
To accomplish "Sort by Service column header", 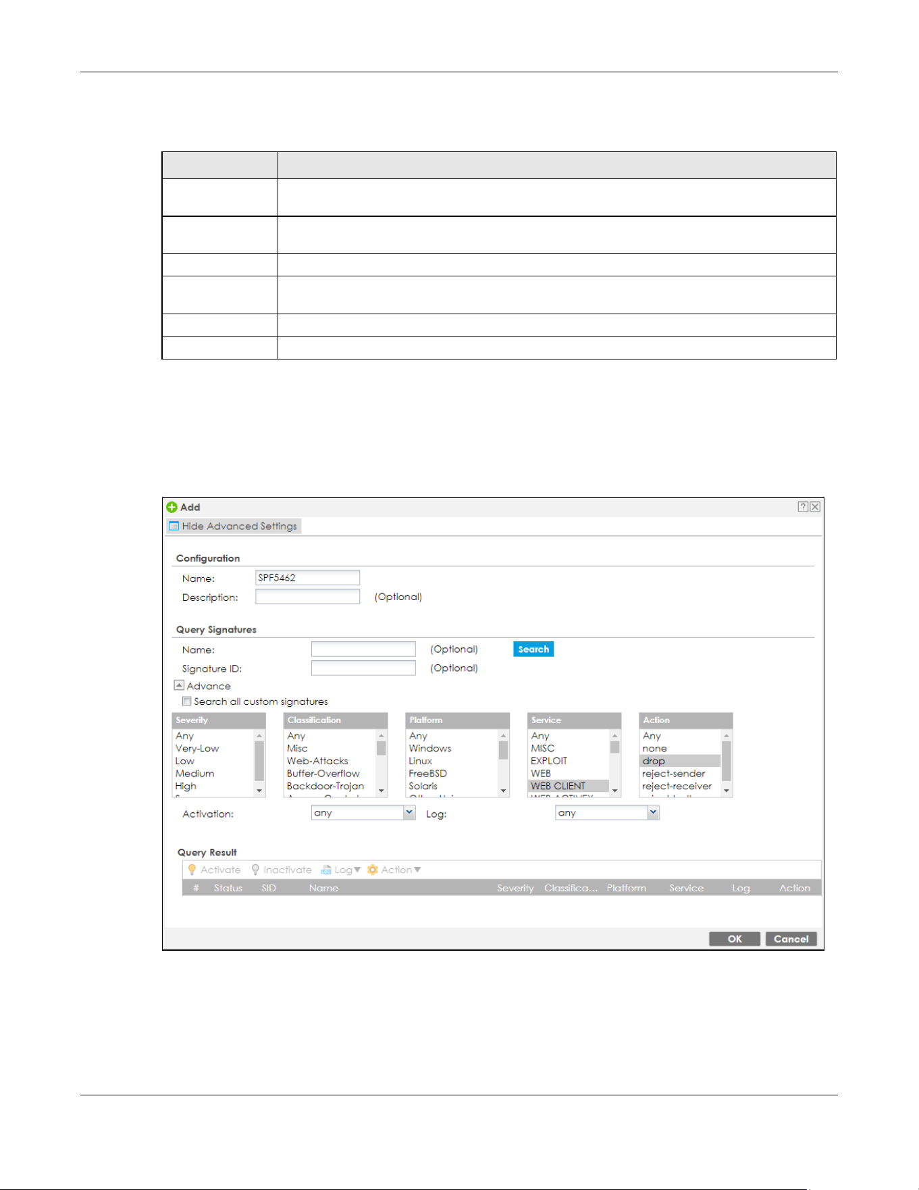I will tap(686, 888).
